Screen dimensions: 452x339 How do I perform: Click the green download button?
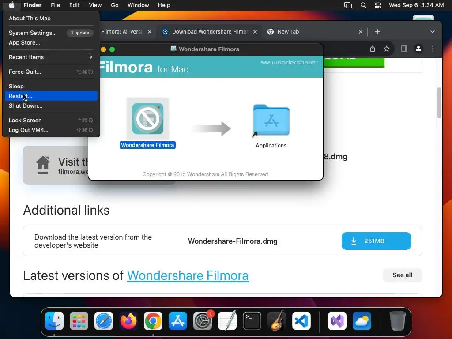pos(354,62)
